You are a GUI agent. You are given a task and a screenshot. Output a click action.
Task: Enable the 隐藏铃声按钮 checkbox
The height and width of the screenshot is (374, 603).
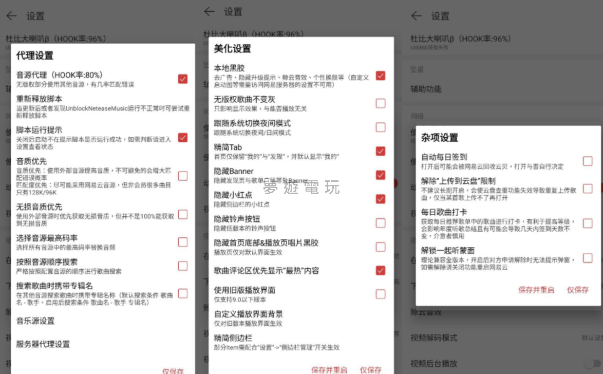(x=380, y=222)
